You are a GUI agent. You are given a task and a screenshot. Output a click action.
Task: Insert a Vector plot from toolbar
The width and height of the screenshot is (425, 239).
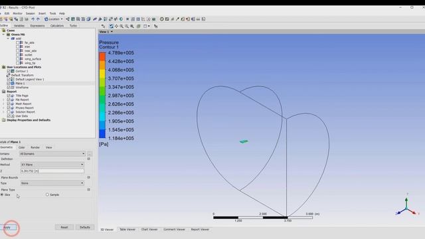point(68,19)
